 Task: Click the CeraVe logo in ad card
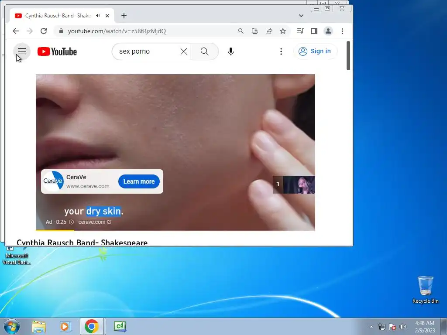pos(53,181)
